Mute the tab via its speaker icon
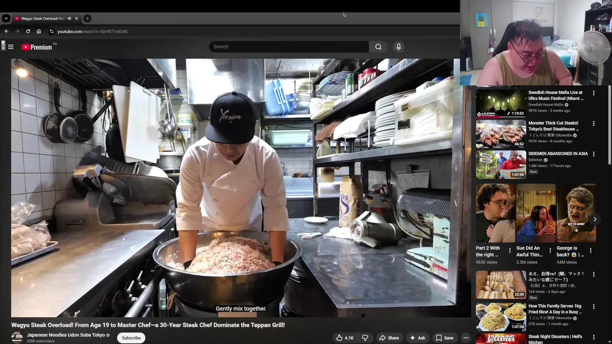This screenshot has width=612, height=344. click(x=69, y=19)
